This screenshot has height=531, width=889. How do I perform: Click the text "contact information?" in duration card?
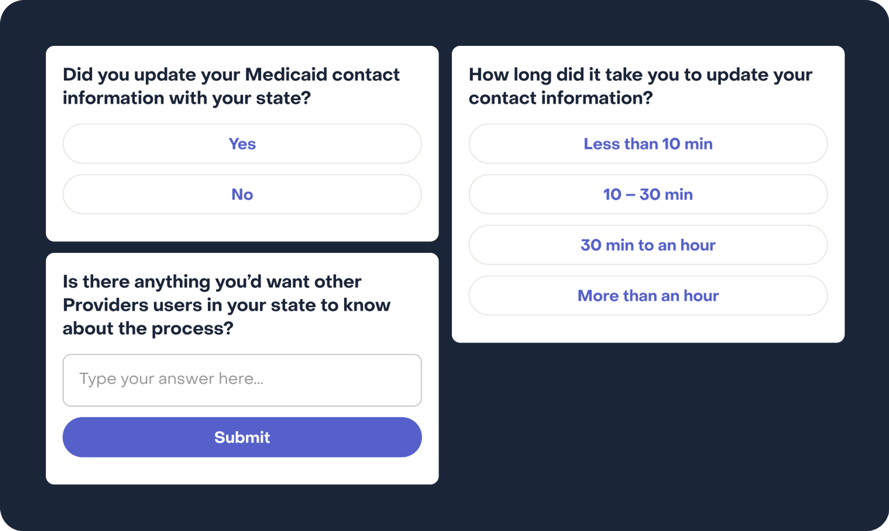[x=560, y=98]
